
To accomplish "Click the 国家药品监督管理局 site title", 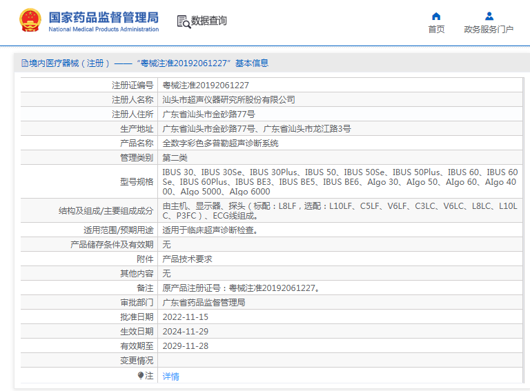I will [104, 17].
